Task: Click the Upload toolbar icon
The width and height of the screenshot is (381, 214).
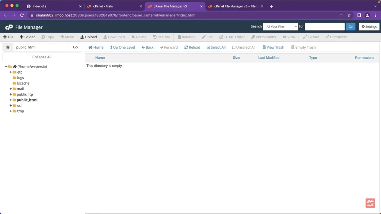Action: click(x=82, y=37)
